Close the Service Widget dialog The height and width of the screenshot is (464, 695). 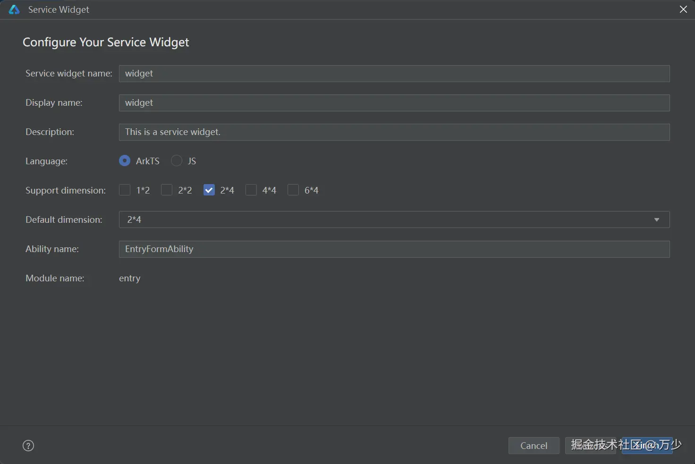(x=683, y=9)
